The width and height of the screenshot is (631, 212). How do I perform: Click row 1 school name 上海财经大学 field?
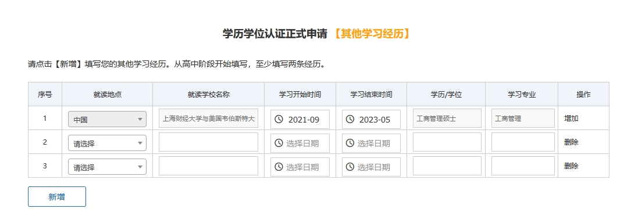coord(208,118)
